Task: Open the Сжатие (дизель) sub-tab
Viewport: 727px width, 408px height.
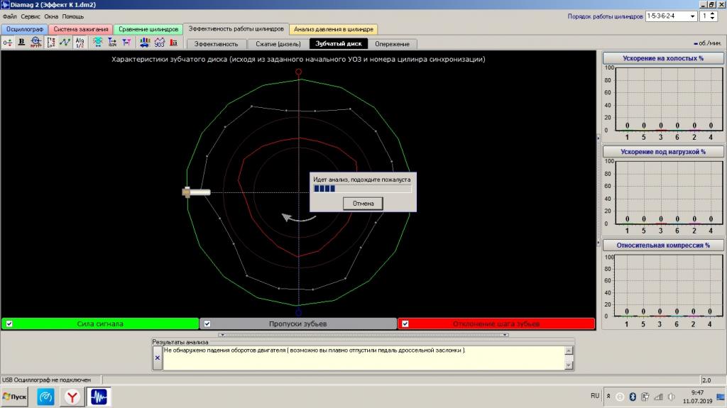Action: coord(278,44)
